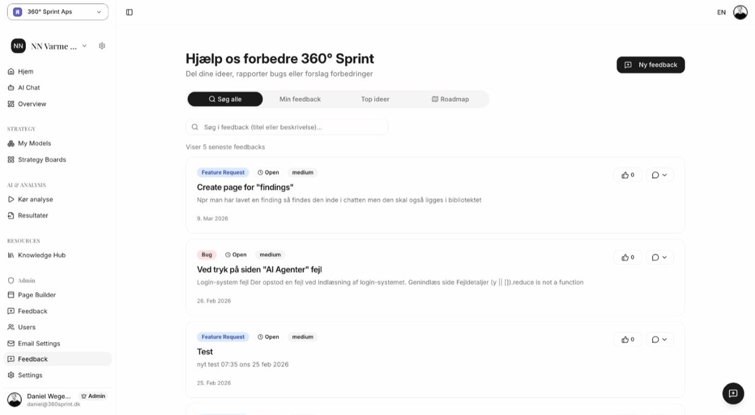The image size is (755, 415).
Task: Open the Roadmap tab
Action: pyautogui.click(x=451, y=99)
